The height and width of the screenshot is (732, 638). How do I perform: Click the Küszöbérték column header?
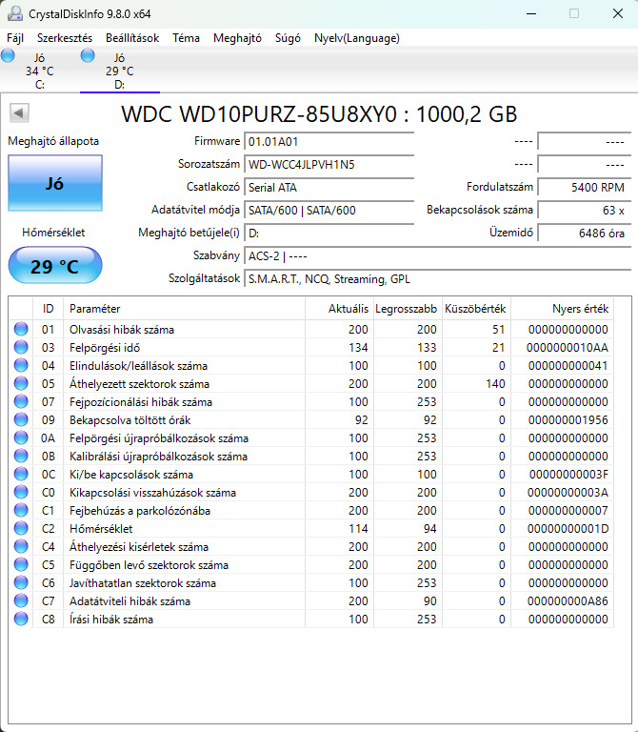coord(476,309)
